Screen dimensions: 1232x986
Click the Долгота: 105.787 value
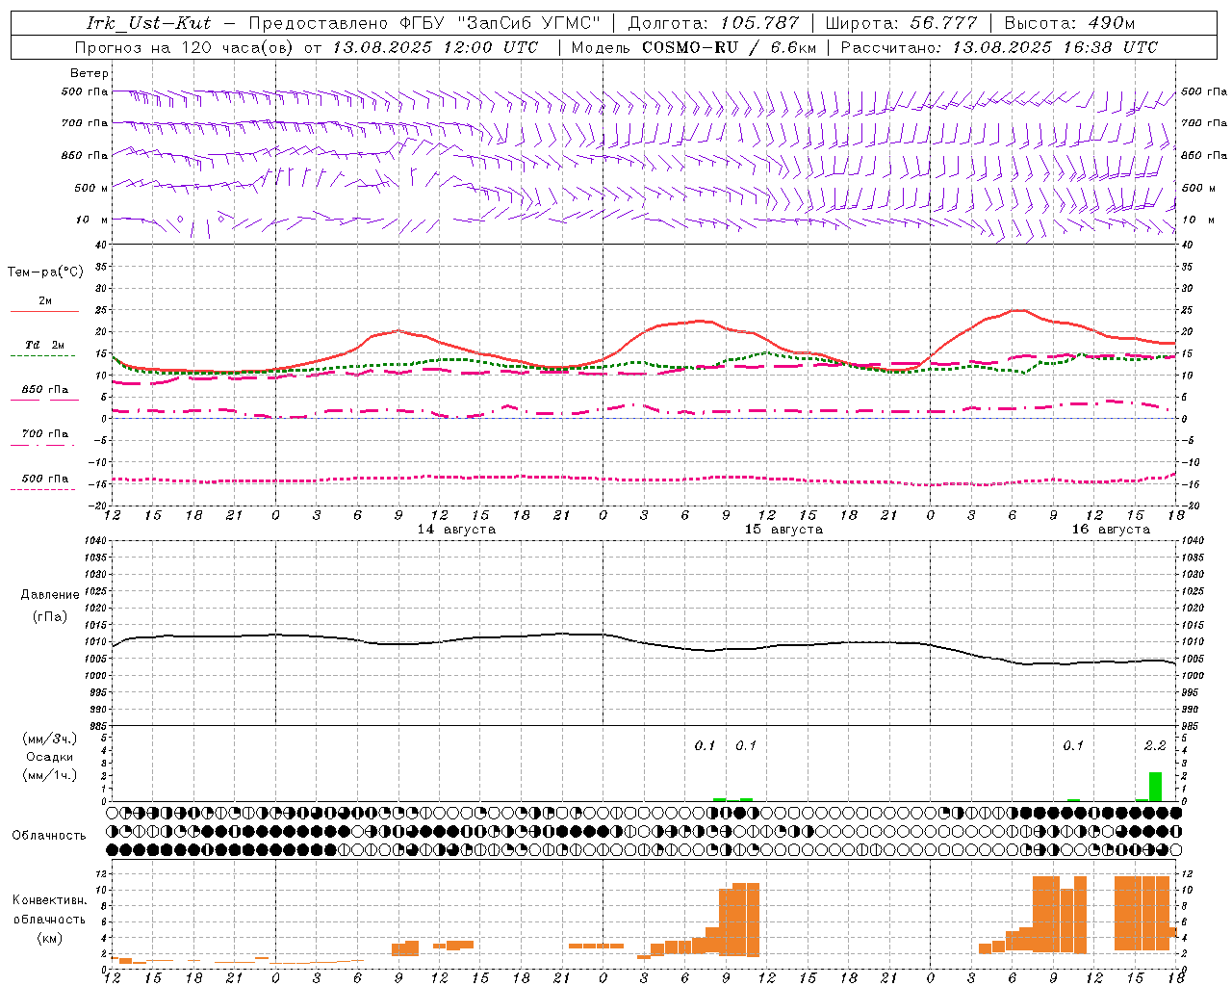713,23
